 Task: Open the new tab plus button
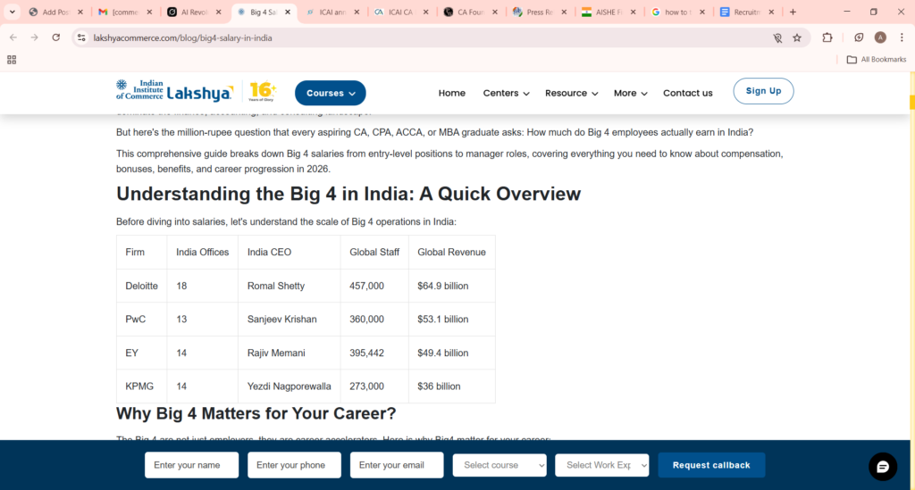[x=793, y=12]
